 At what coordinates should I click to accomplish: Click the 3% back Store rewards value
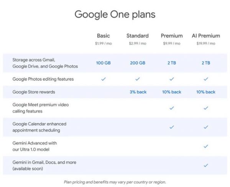(137, 92)
